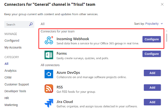
Task: Click the RSS feed connector icon
Action: [x=49, y=89]
